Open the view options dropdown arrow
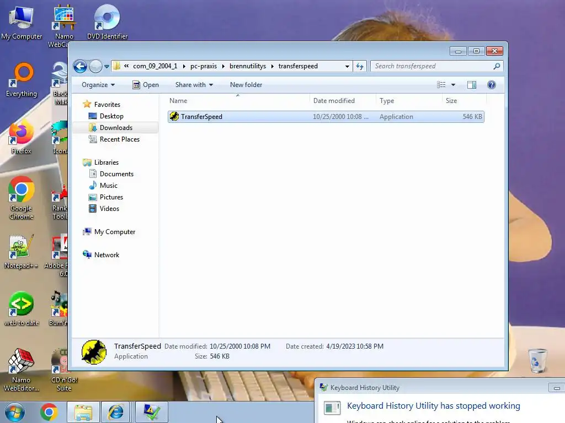The image size is (565, 423). point(454,85)
